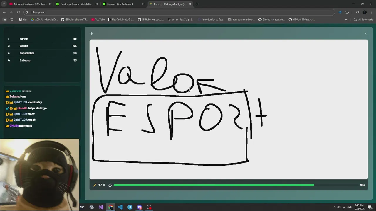The height and width of the screenshot is (211, 376).
Task: Open the network tray icon
Action: (x=344, y=207)
